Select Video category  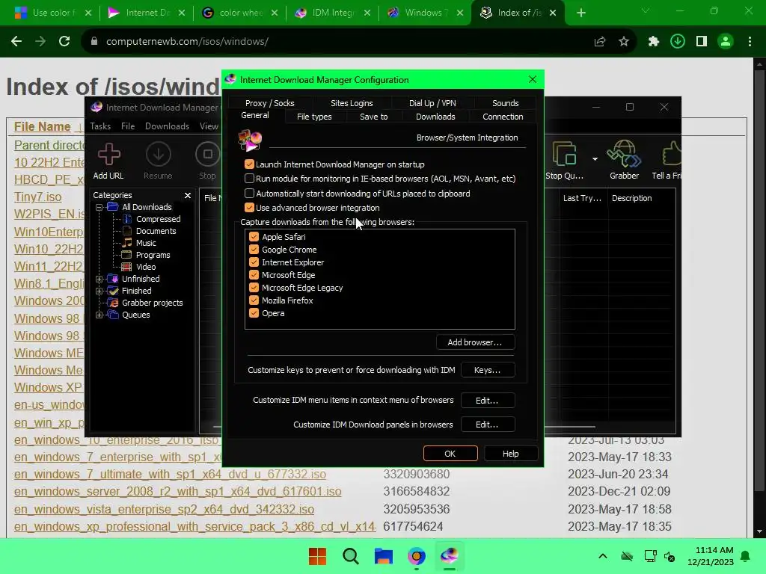tap(146, 267)
